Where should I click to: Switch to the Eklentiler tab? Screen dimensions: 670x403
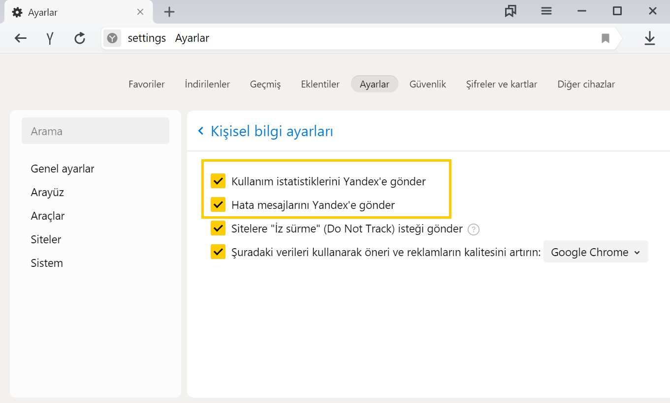point(320,84)
